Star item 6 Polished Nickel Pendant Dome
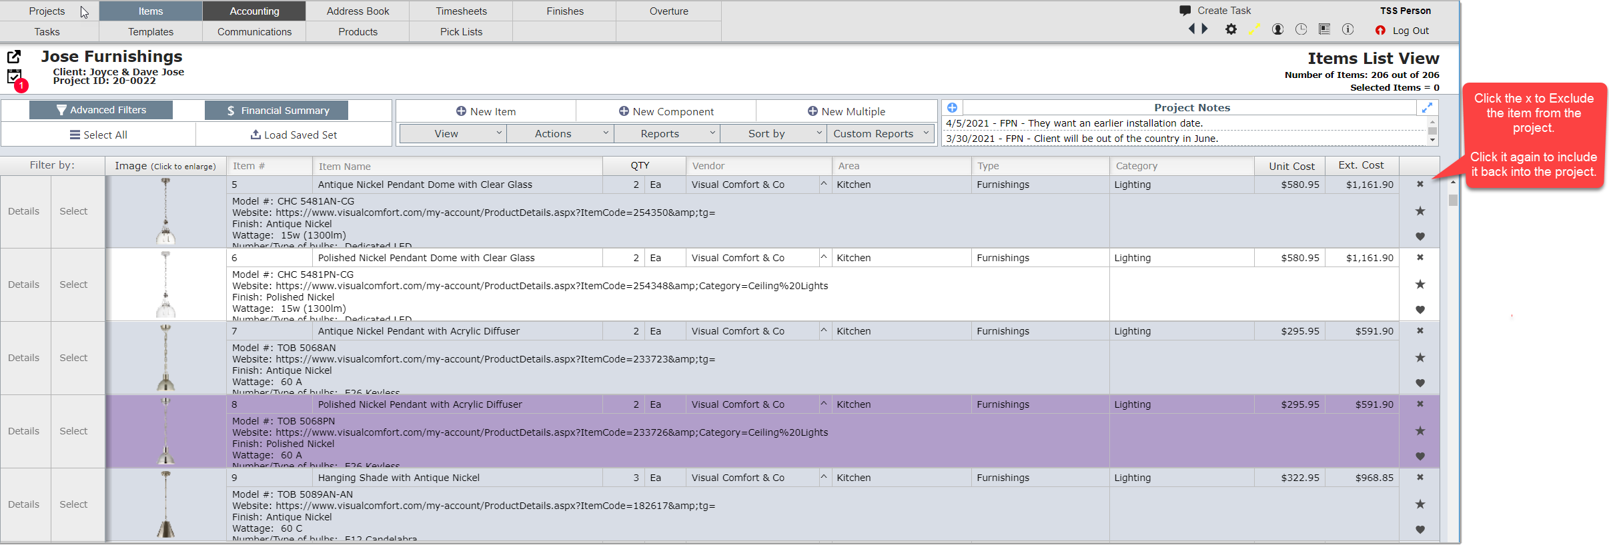Screen dimensions: 1609x547 click(1420, 284)
